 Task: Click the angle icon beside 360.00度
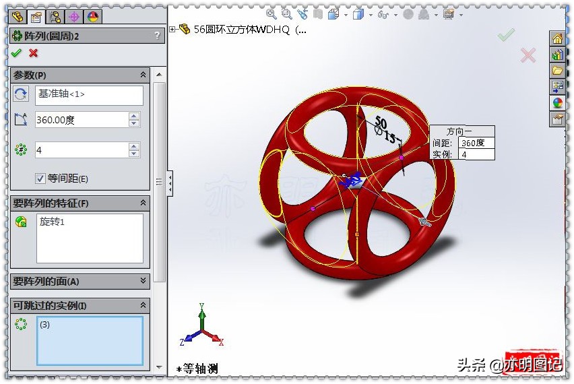coord(20,119)
